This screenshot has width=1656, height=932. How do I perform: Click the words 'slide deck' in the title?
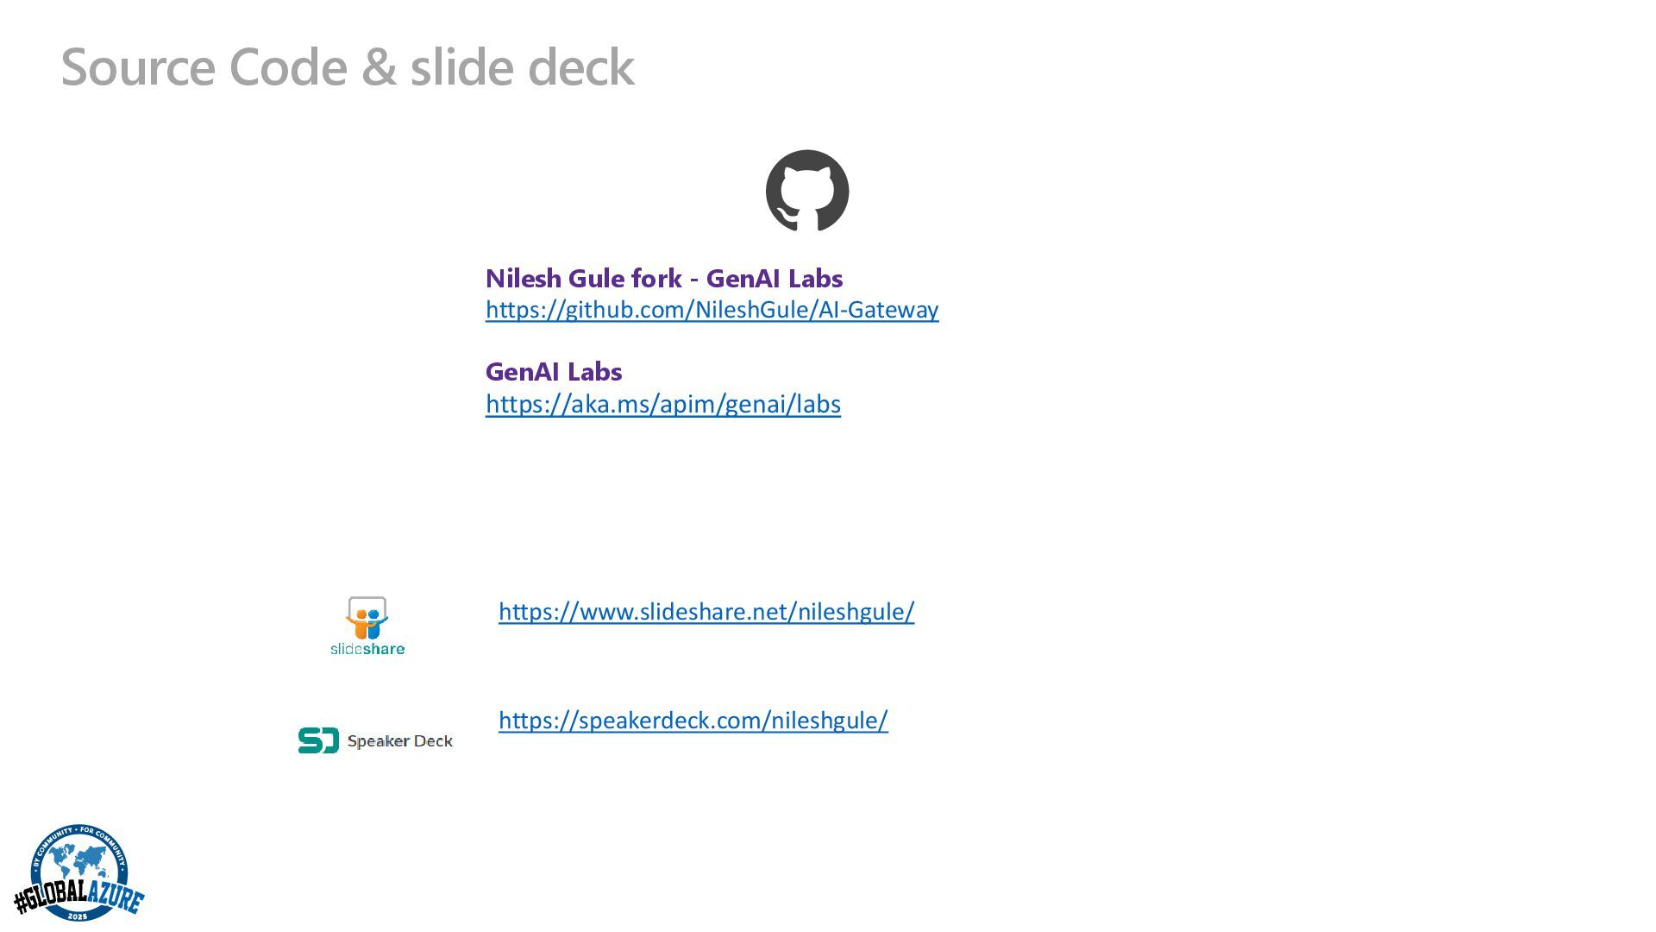pos(522,67)
